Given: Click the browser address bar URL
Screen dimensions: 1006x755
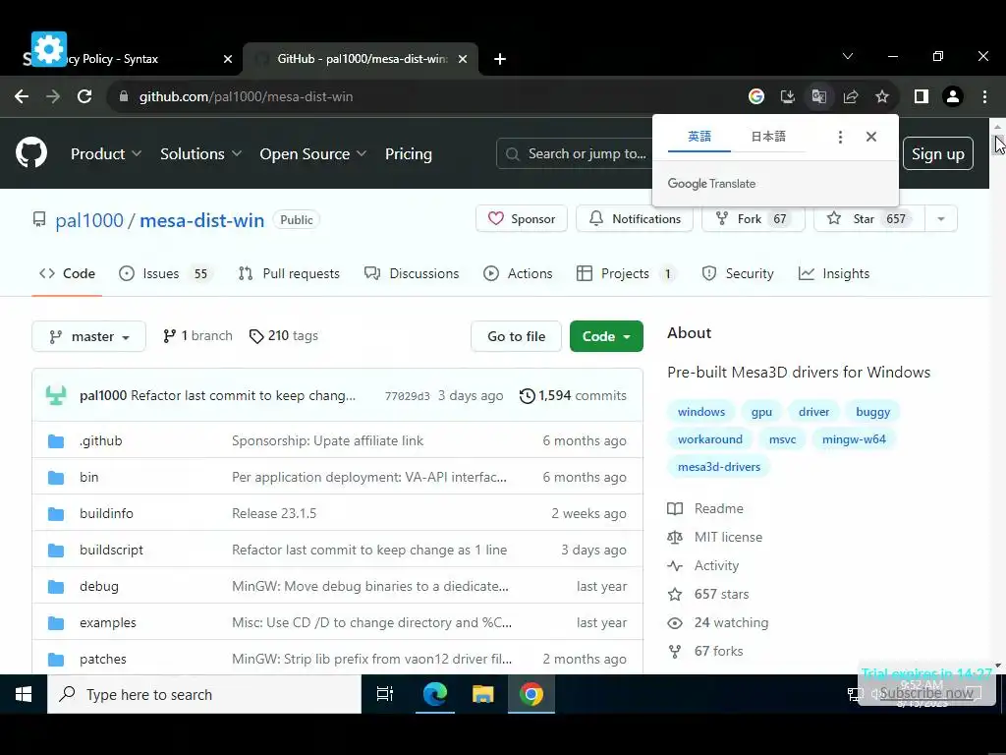Looking at the screenshot, I should [247, 96].
